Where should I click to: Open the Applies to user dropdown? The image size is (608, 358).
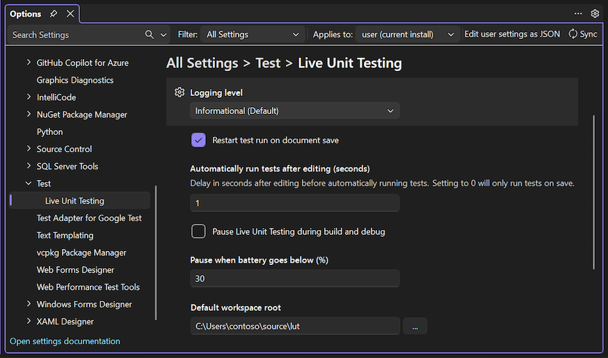(408, 34)
